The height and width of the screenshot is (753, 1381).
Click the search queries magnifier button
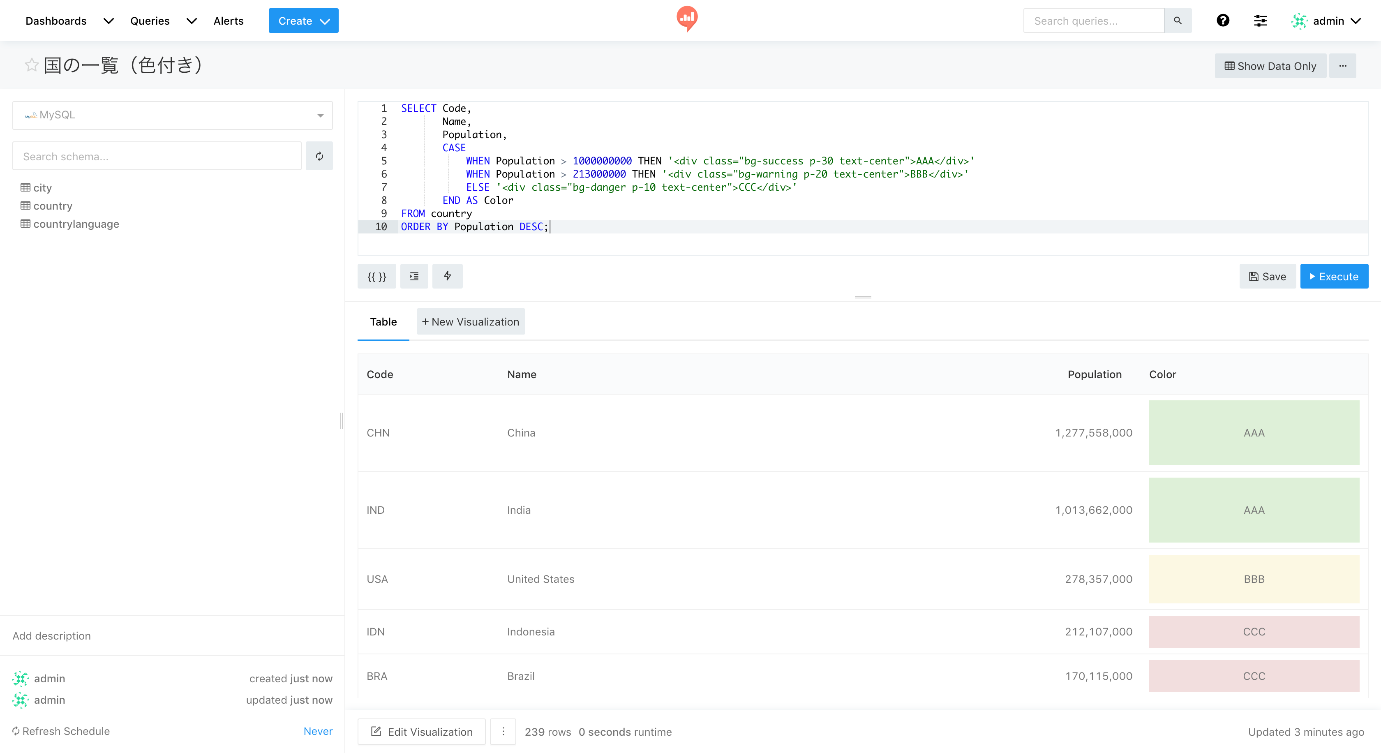(1177, 21)
